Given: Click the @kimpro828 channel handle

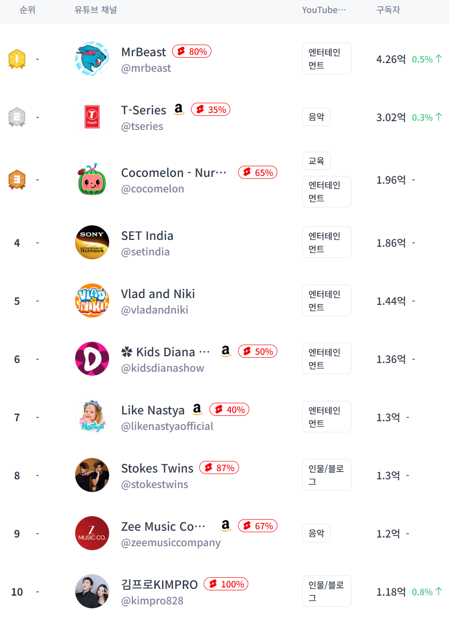Looking at the screenshot, I should tap(152, 601).
